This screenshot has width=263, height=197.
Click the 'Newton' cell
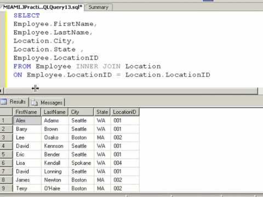click(x=55, y=180)
